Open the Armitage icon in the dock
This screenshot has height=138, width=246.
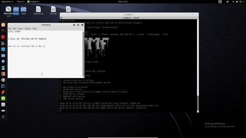click(3, 68)
